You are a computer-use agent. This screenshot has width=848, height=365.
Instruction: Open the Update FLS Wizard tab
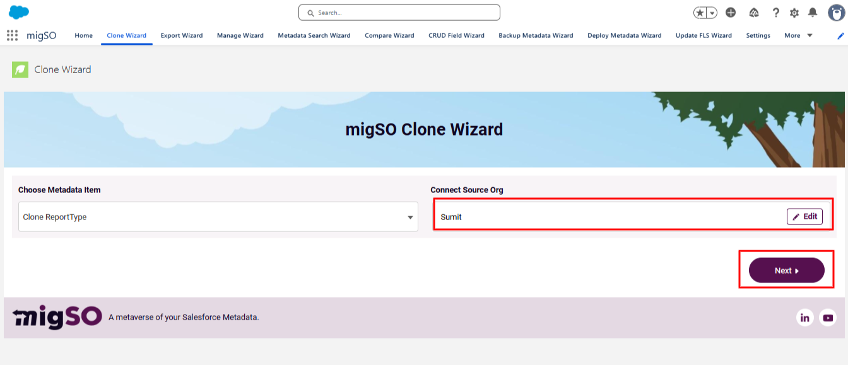[x=704, y=35]
